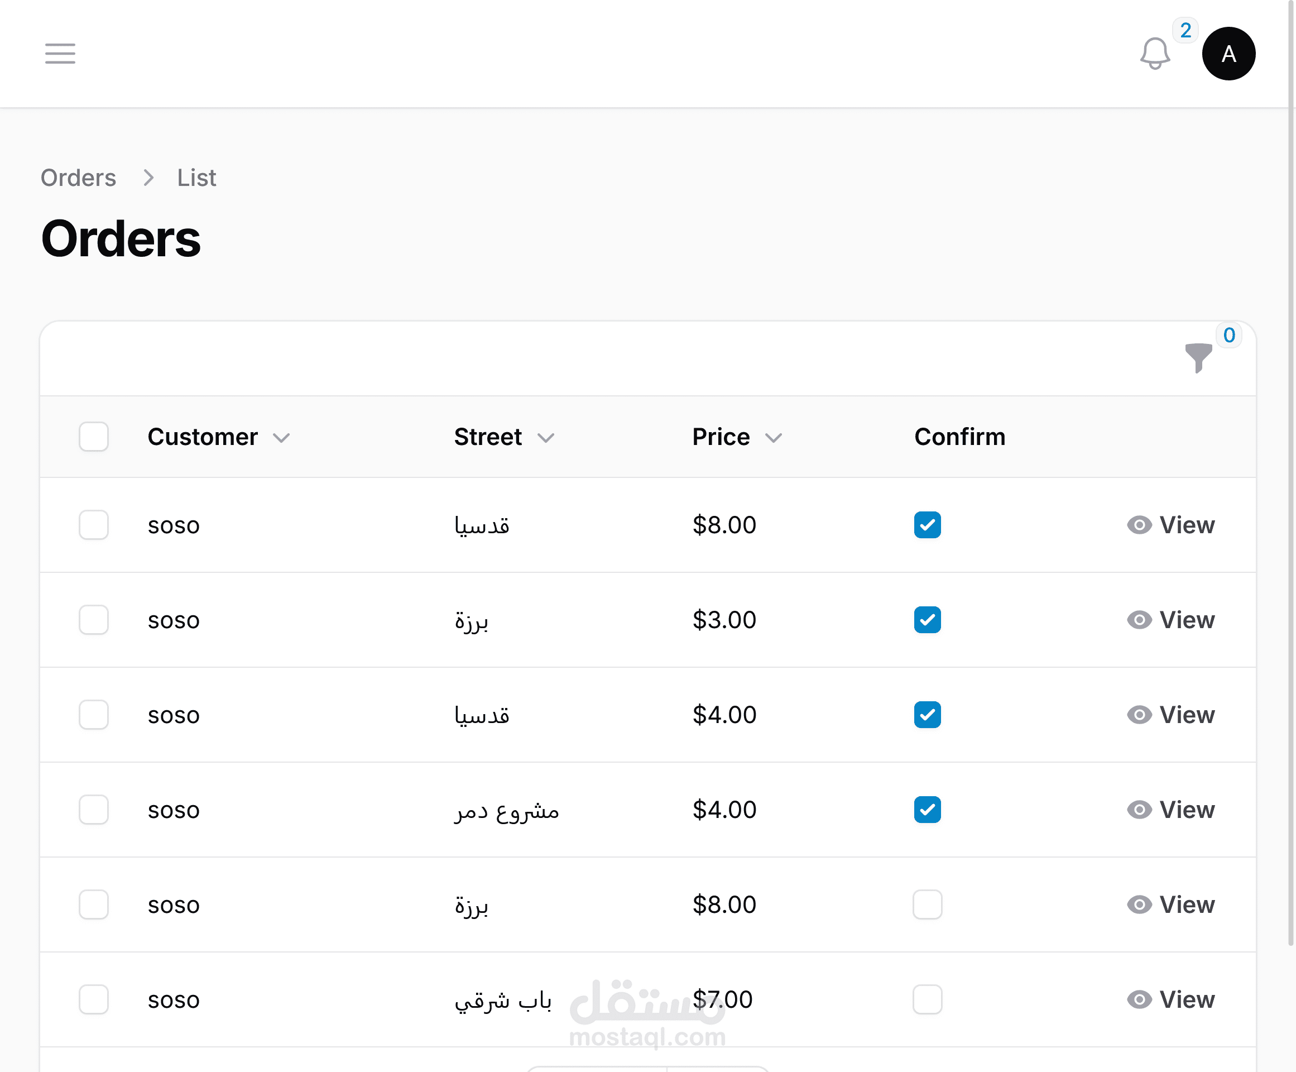Open notifications bell icon
Screen dimensions: 1296x1072
1154,54
